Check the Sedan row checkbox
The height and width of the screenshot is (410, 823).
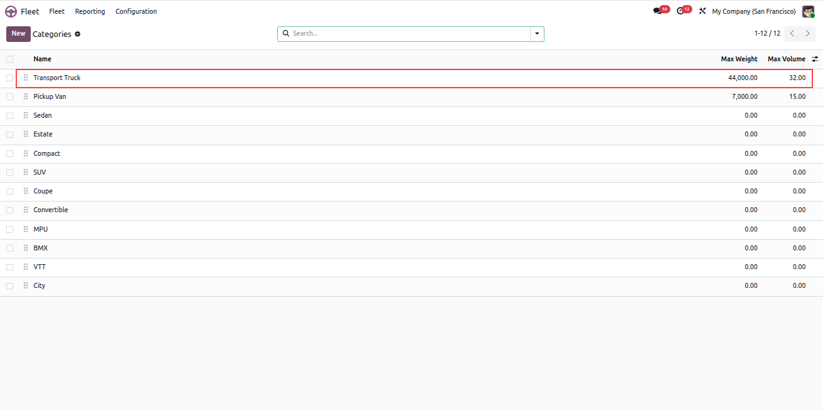9,115
